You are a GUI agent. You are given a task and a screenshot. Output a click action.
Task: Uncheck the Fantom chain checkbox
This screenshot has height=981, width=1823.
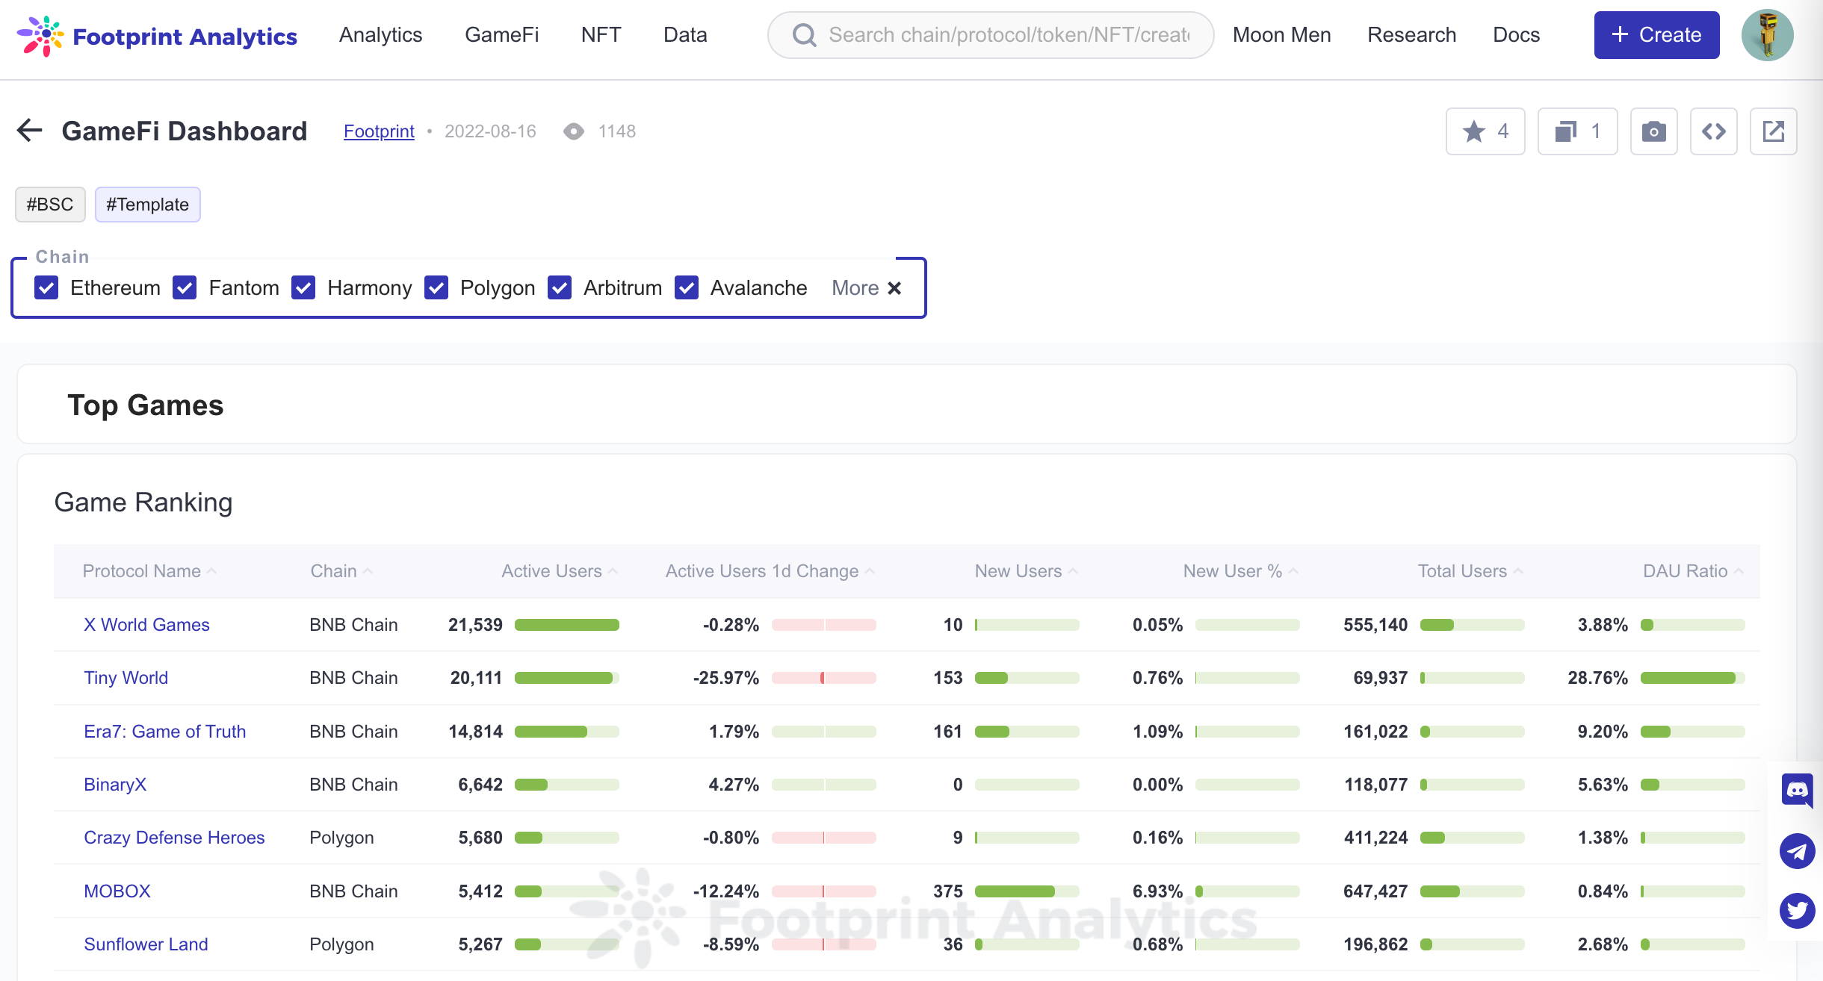pyautogui.click(x=185, y=288)
